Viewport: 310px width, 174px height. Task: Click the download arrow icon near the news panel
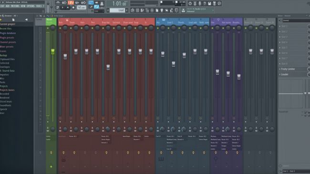point(183,10)
